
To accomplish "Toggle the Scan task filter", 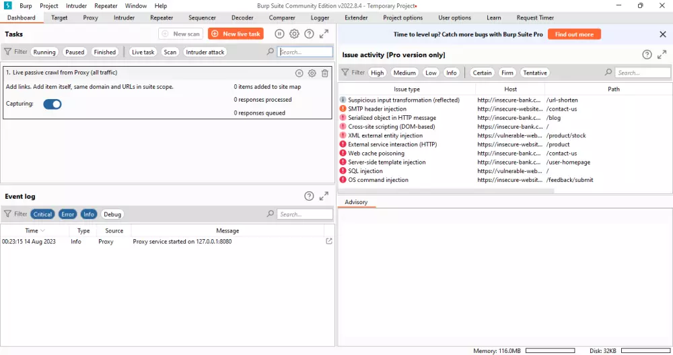I will [170, 52].
